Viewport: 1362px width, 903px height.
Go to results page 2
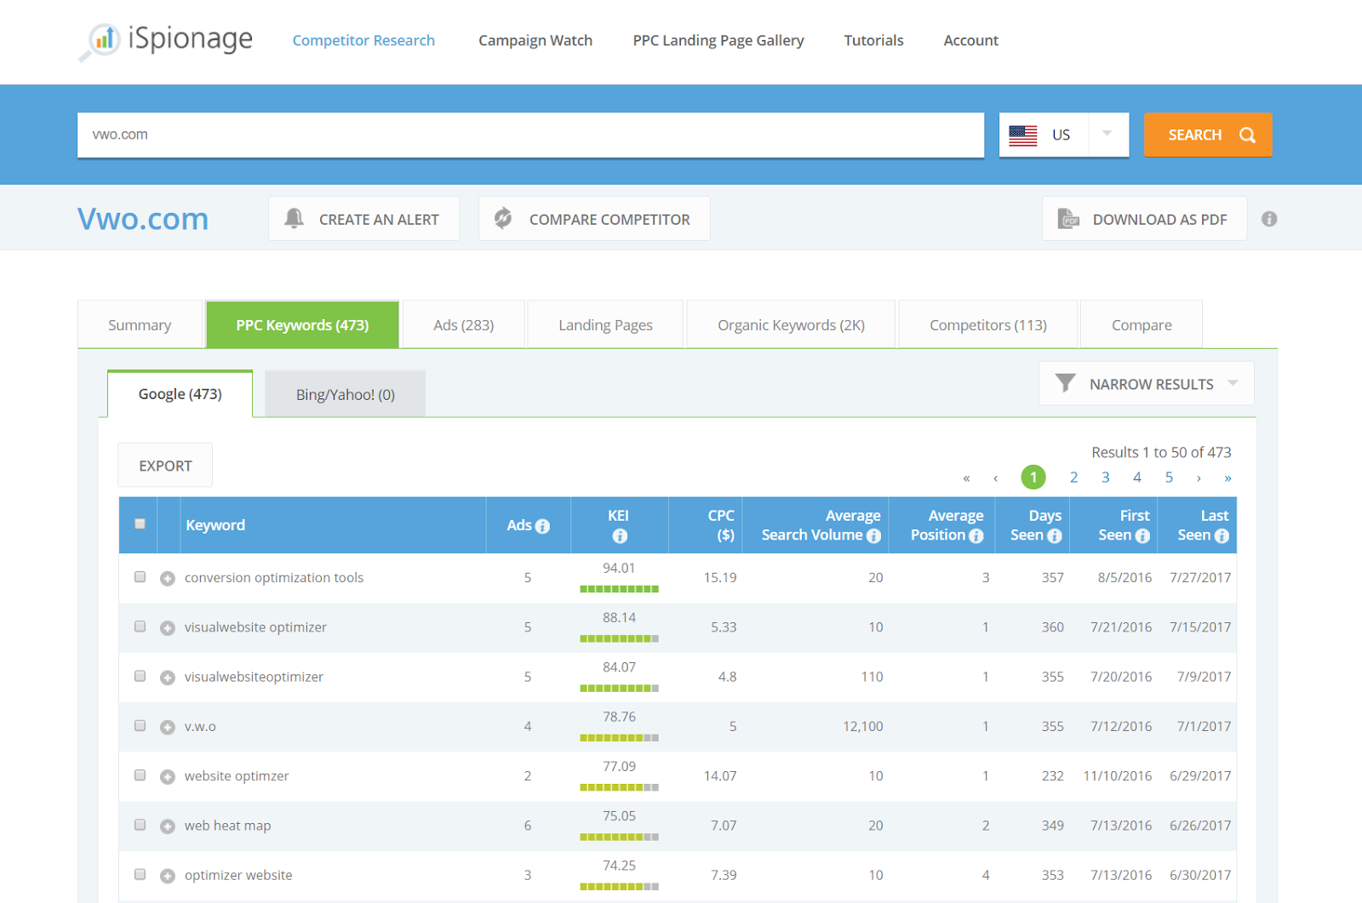(1073, 477)
